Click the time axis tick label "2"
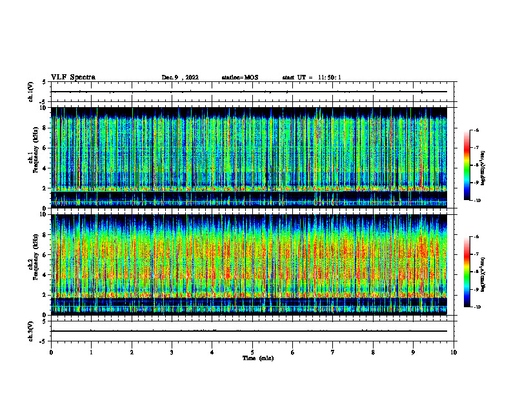The height and width of the screenshot is (395, 511). coord(132,352)
